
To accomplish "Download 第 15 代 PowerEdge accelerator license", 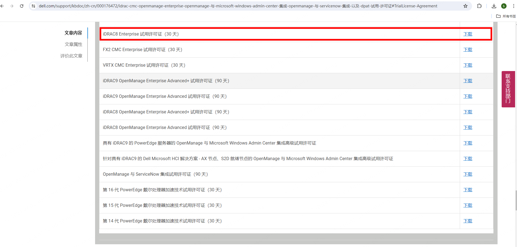I will point(468,205).
